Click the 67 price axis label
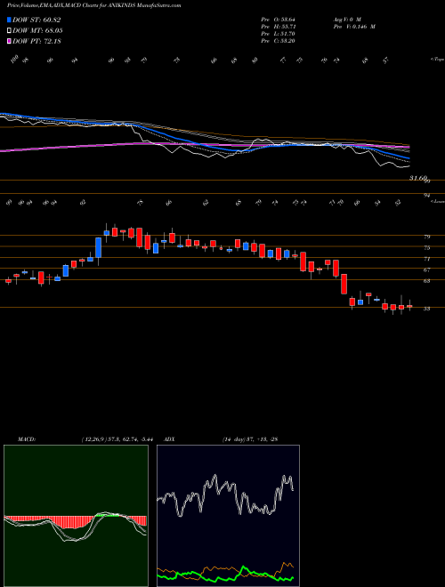445x587 pixels. [426, 269]
